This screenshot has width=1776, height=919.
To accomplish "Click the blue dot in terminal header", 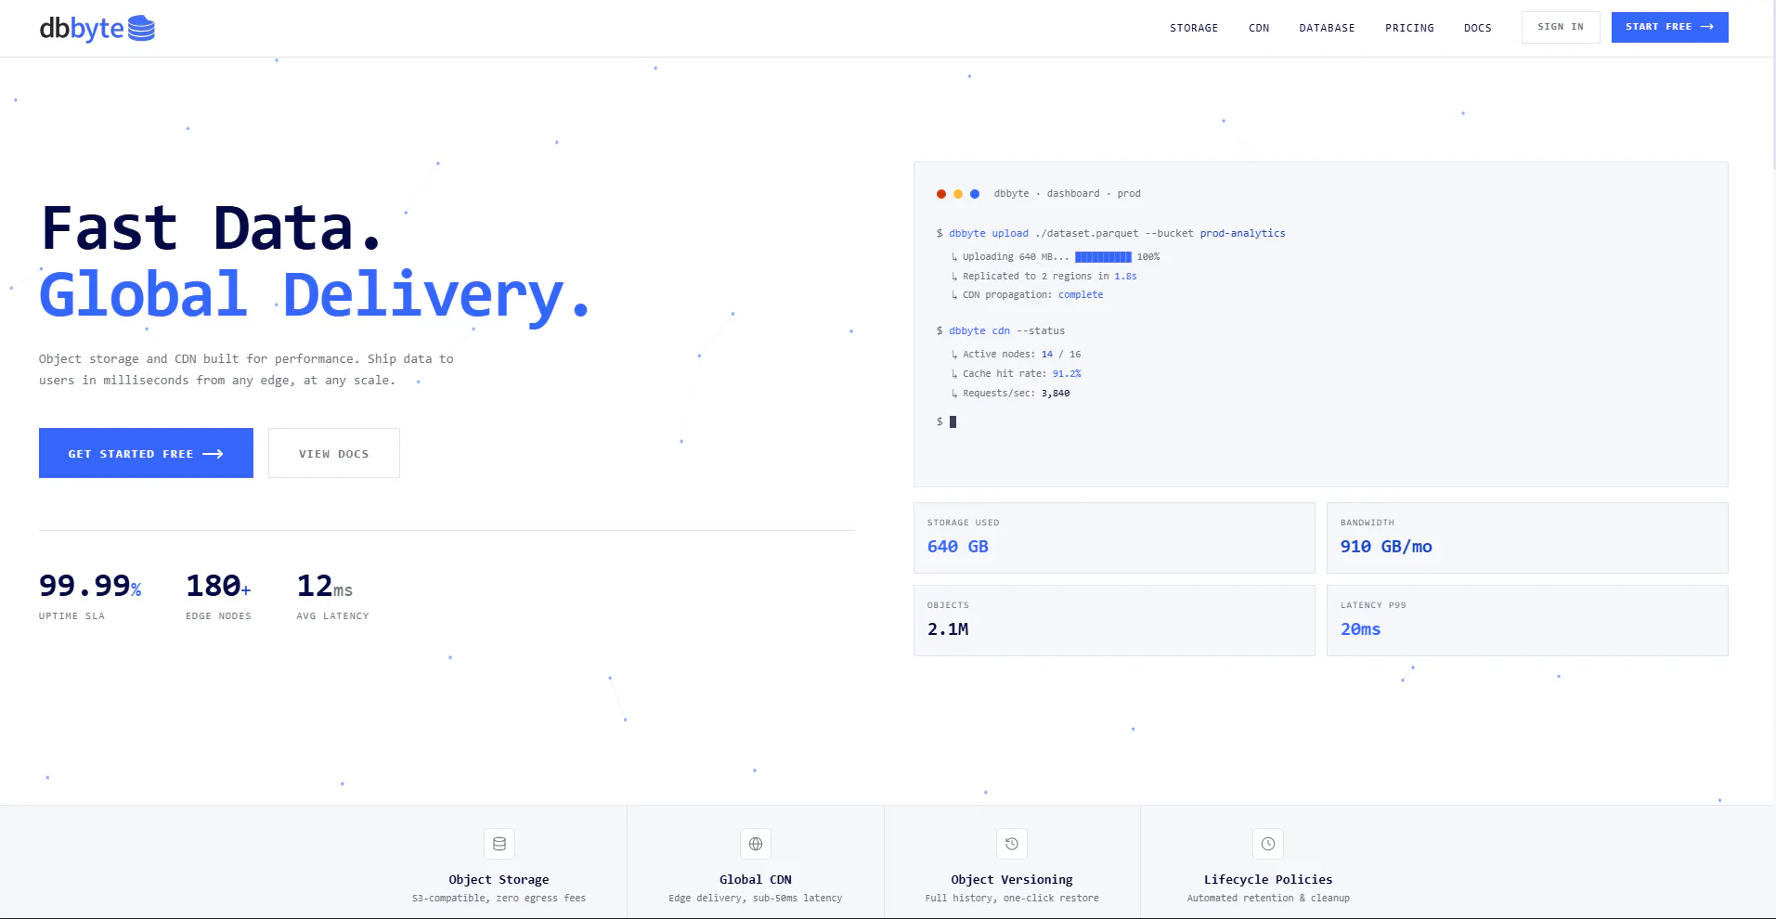I will click(975, 194).
